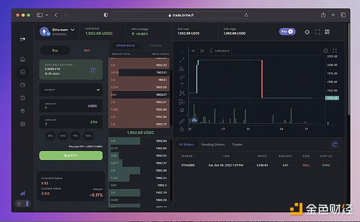Enter page fullscreen via bracket icon
The height and width of the screenshot is (222, 360).
coord(318,32)
